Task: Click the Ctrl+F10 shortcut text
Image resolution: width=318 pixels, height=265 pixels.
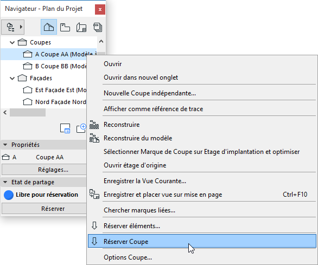Action: pyautogui.click(x=295, y=195)
